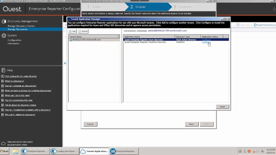
Task: Click the system tray clock
Action: point(270,151)
